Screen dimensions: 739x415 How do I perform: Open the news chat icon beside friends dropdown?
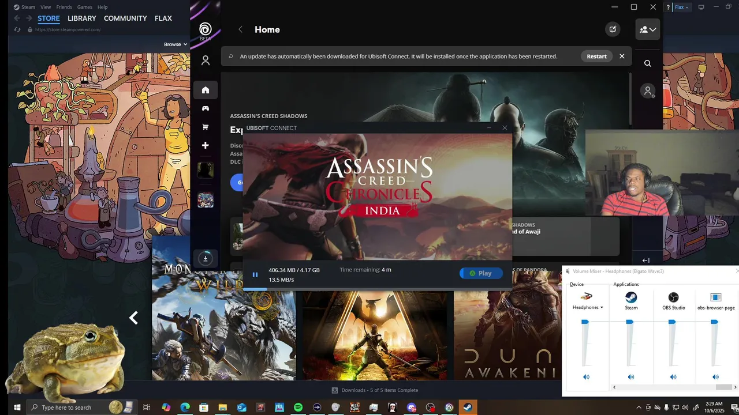point(613,29)
